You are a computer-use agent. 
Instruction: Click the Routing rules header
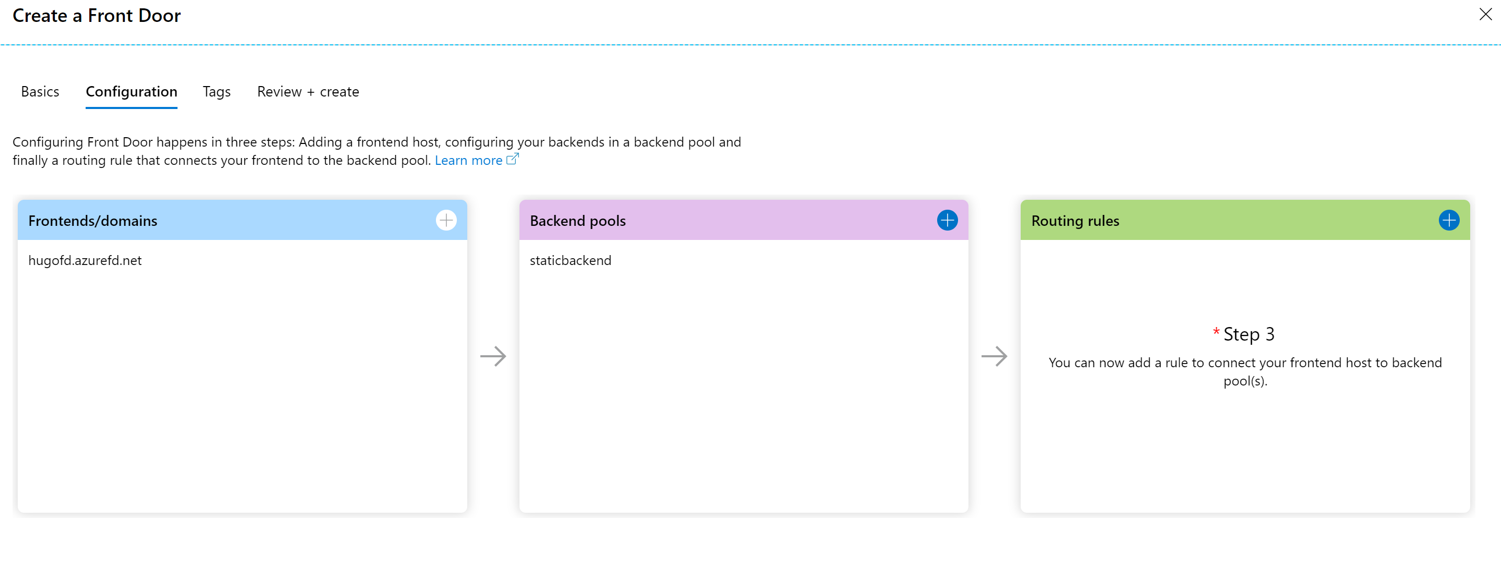point(1075,221)
